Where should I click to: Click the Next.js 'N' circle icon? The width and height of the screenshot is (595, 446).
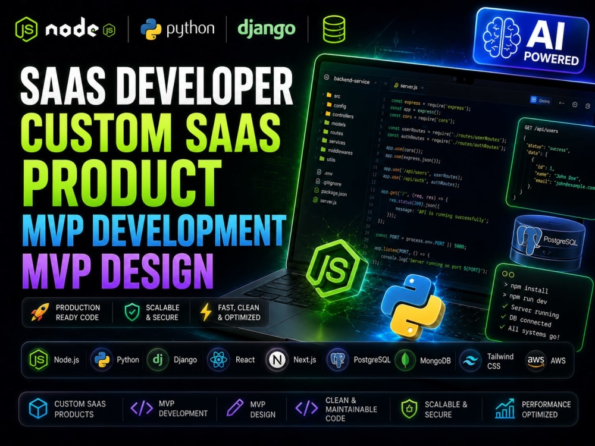[x=277, y=360]
